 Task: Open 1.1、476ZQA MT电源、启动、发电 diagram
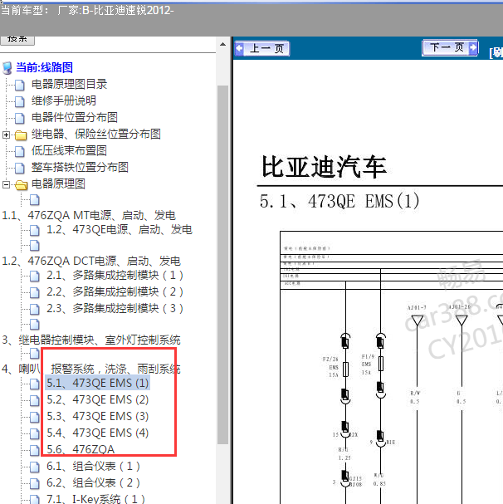pyautogui.click(x=89, y=215)
